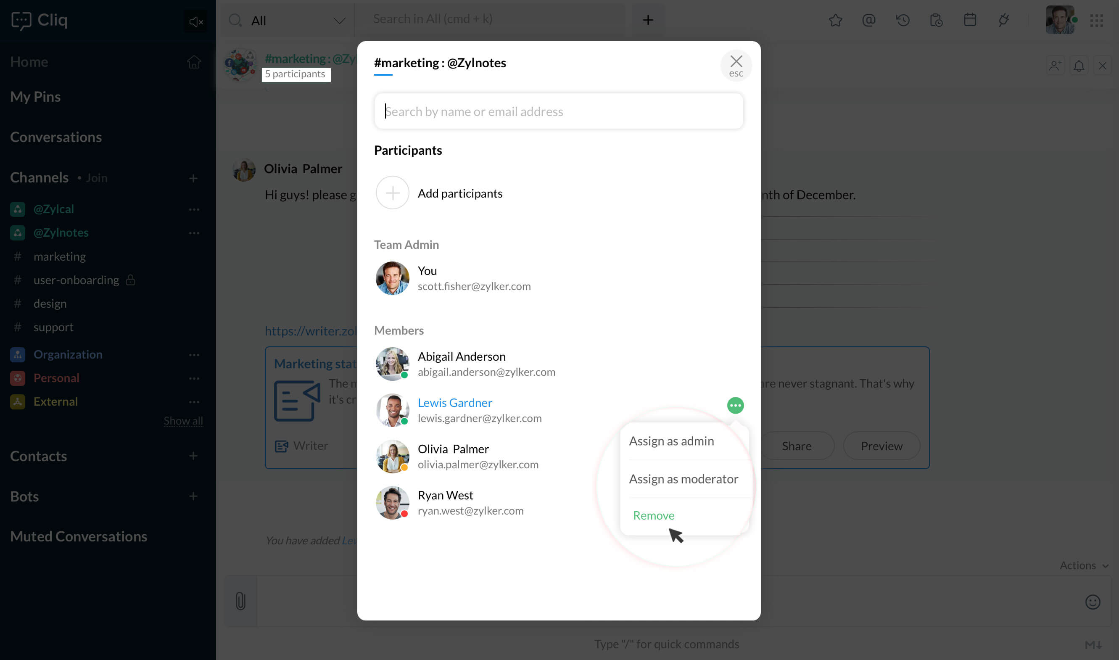Choose Remove from the member menu
The image size is (1119, 660).
tap(654, 515)
